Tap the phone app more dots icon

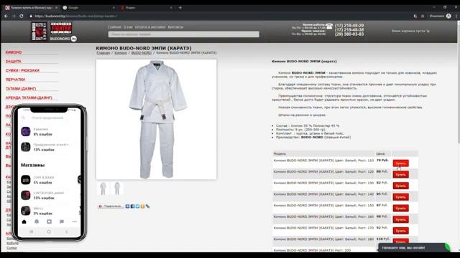[75, 221]
